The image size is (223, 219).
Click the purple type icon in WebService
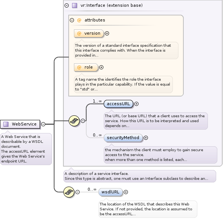[x=6, y=124]
